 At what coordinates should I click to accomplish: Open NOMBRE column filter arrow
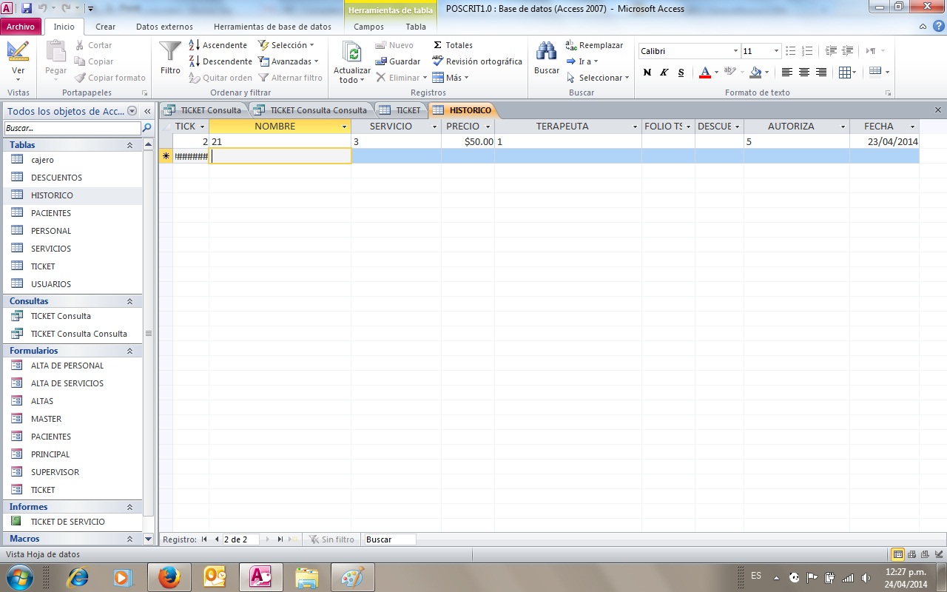point(345,127)
